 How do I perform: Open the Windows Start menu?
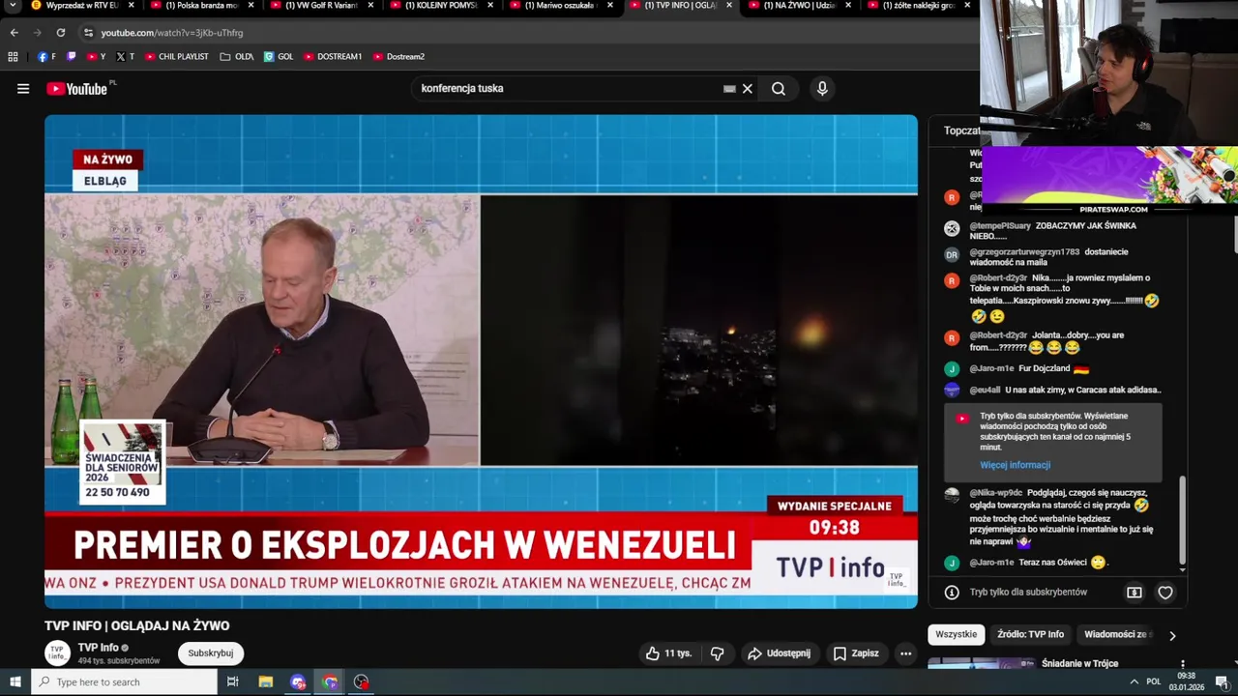click(x=15, y=682)
